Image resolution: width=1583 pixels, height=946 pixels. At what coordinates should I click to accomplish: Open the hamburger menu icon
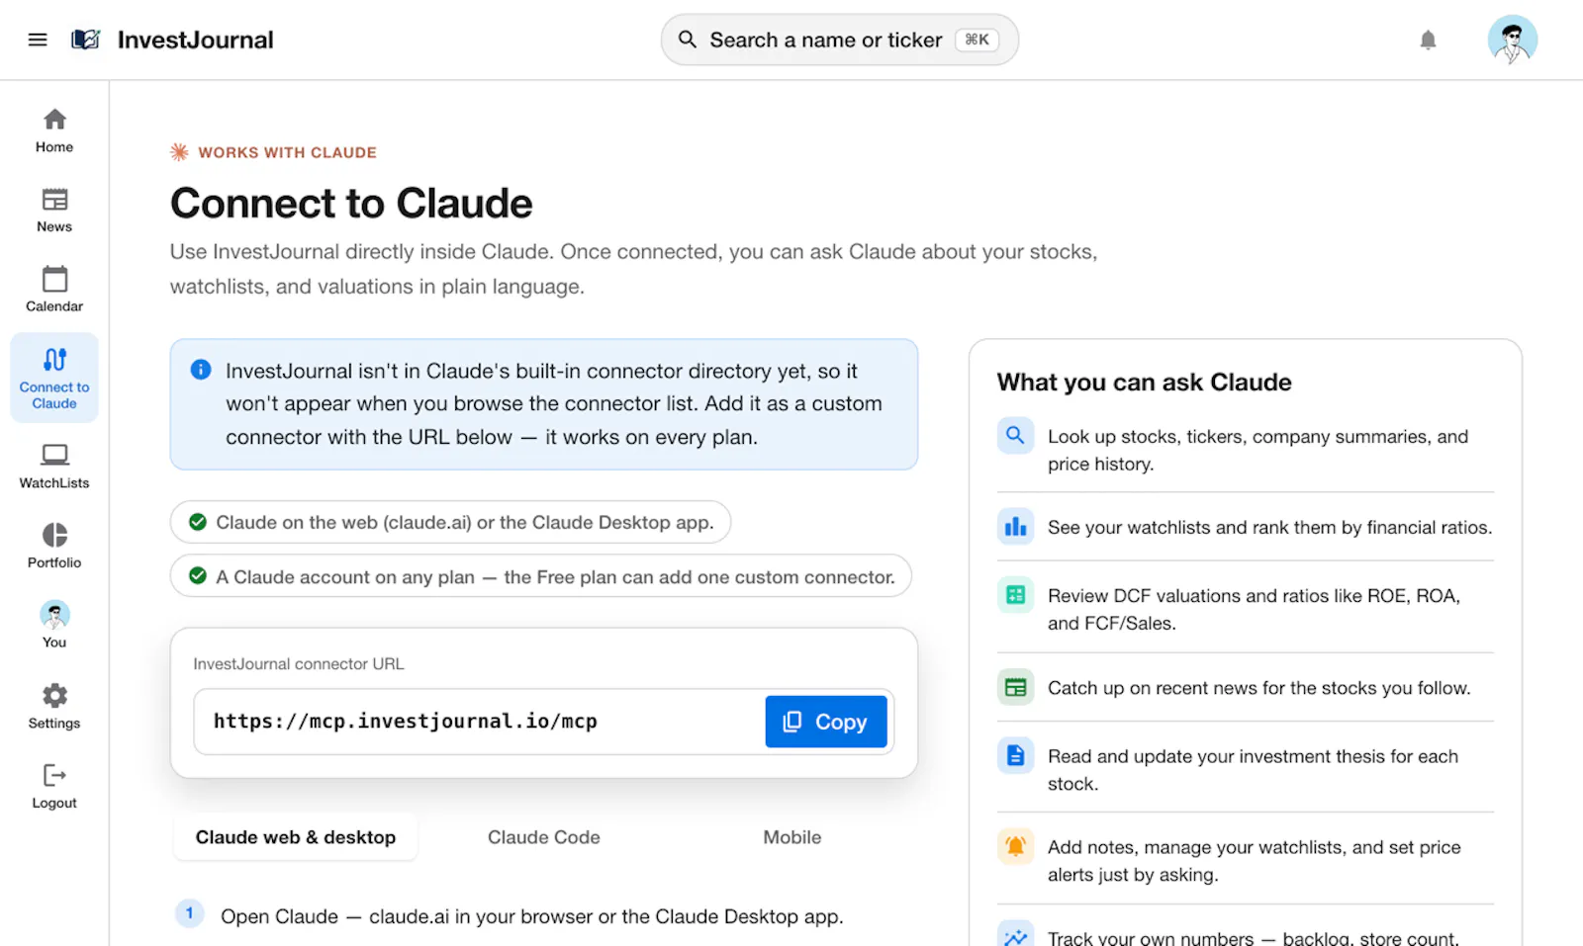click(38, 40)
